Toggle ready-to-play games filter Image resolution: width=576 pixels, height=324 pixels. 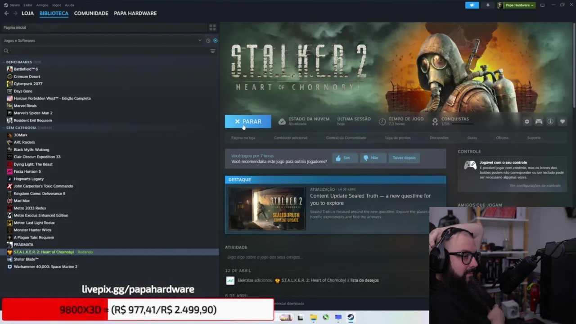pyautogui.click(x=215, y=40)
